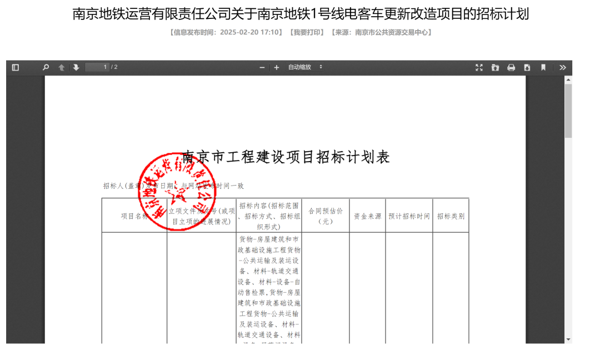The height and width of the screenshot is (360, 600).
Task: Zoom out with the minus button
Action: [262, 68]
